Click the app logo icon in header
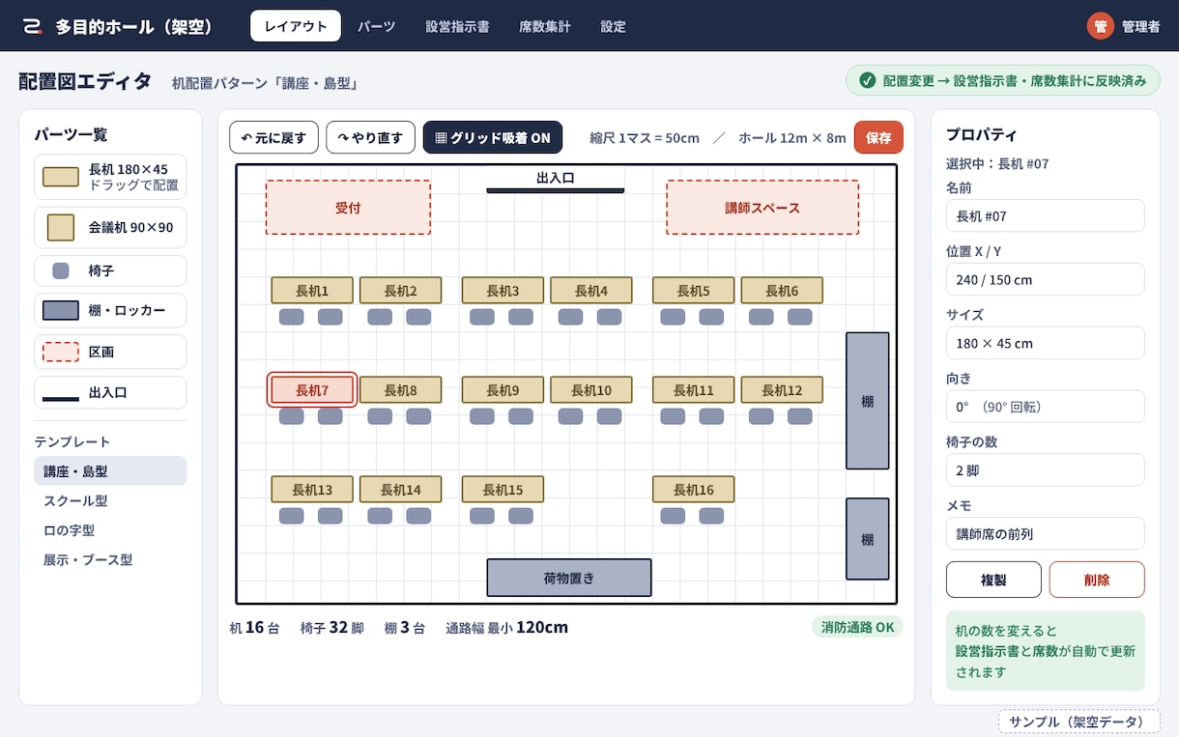 (33, 26)
